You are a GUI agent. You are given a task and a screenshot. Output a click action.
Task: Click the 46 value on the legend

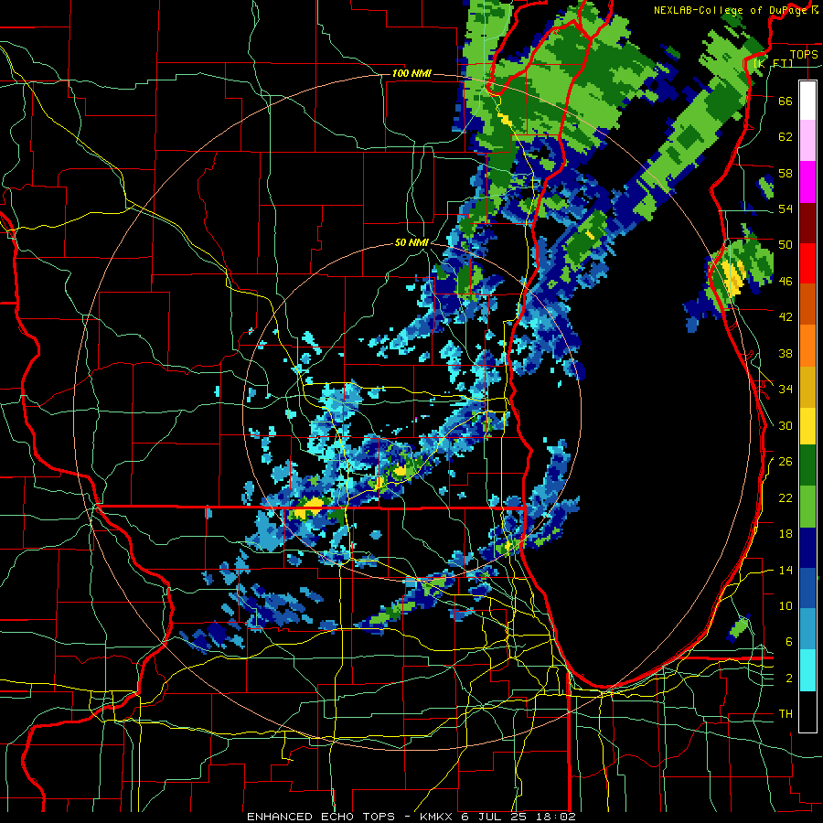point(786,282)
